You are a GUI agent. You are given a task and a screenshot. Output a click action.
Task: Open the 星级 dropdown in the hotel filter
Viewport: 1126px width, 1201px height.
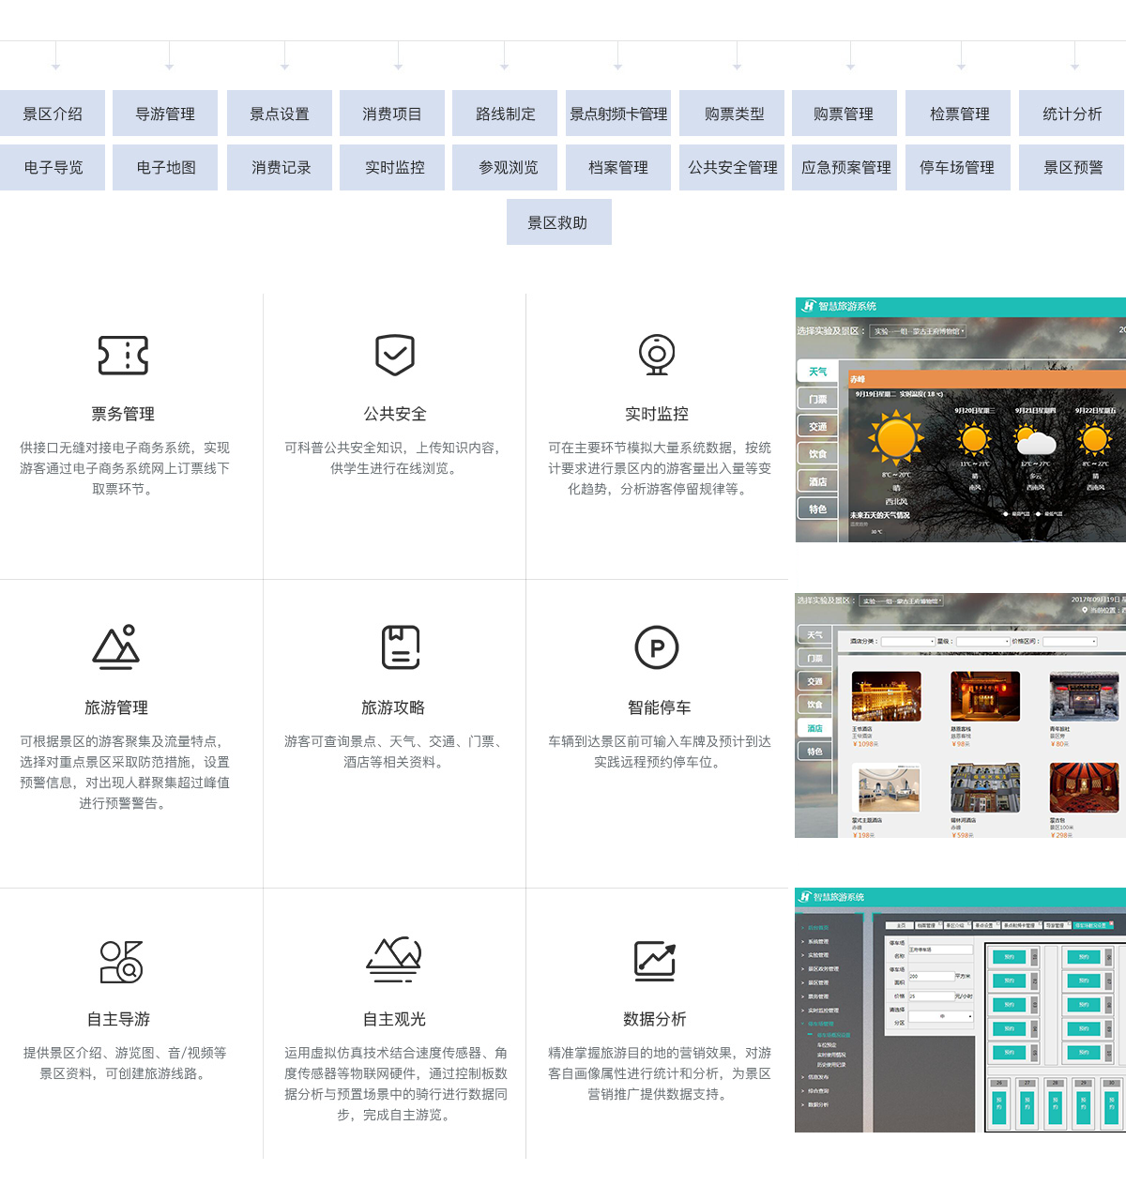(x=983, y=642)
